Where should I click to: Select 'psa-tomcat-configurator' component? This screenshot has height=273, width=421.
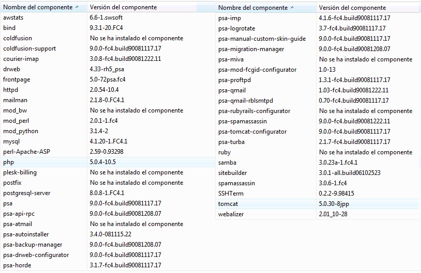click(x=253, y=132)
